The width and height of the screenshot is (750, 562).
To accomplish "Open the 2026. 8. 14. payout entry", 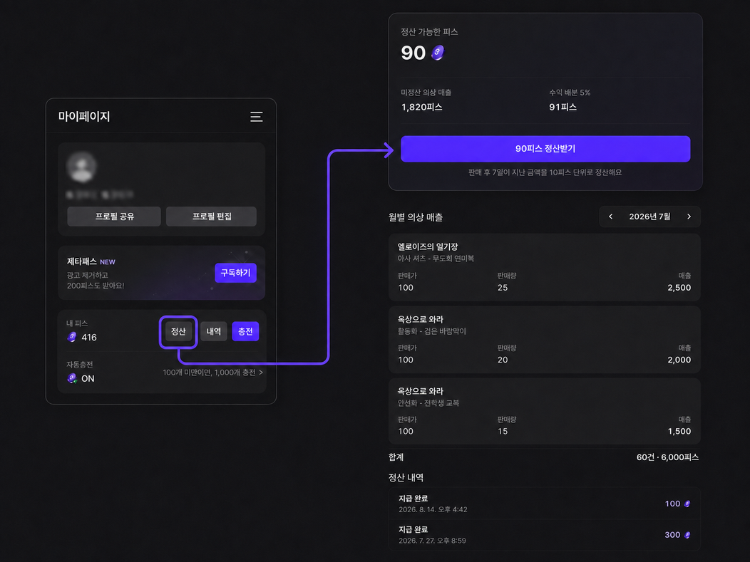I will pos(545,504).
